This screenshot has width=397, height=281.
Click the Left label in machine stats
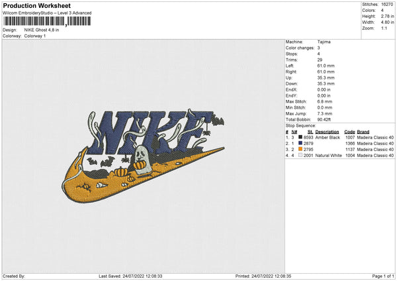[x=289, y=66]
